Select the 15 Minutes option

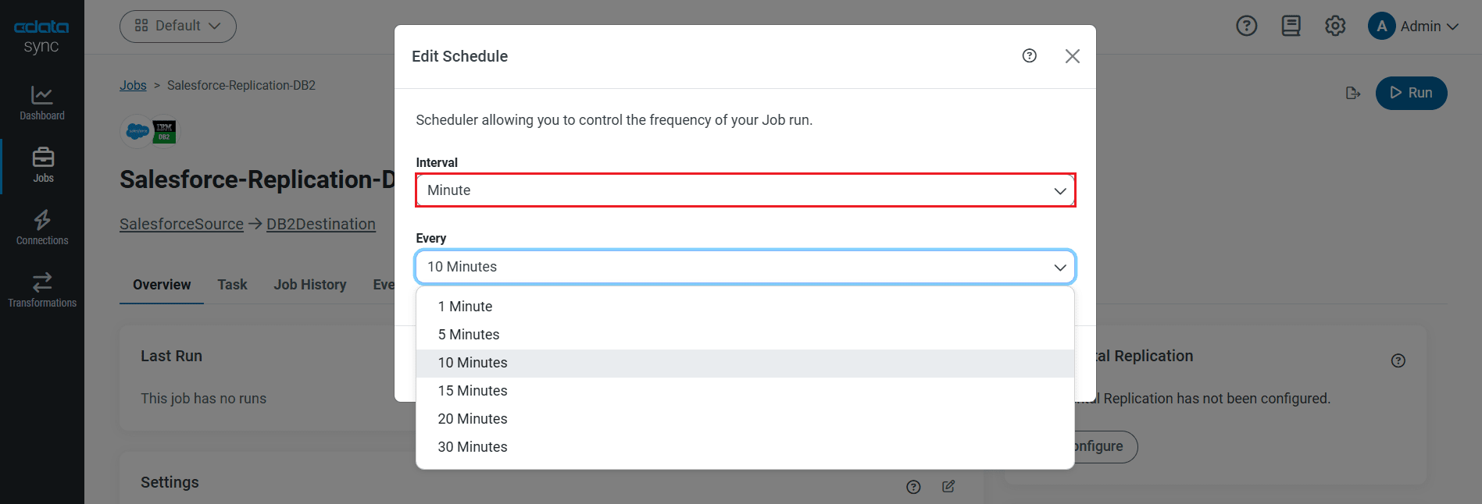473,391
